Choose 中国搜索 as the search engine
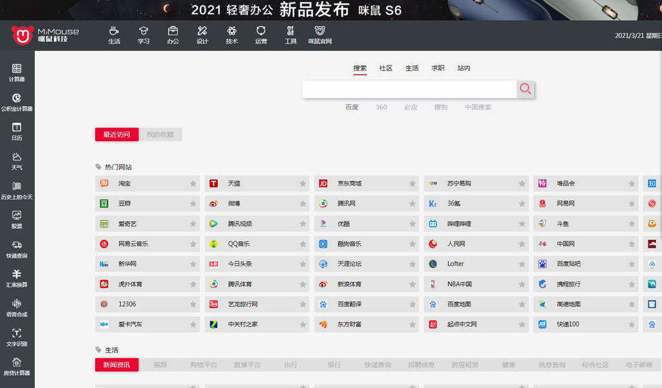The image size is (662, 388). [478, 107]
